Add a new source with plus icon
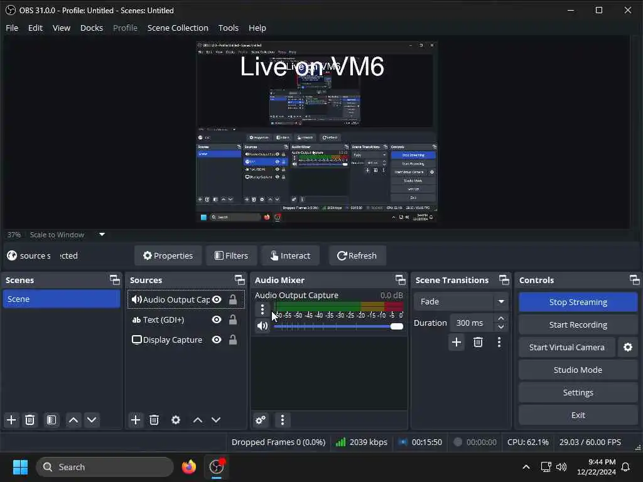The width and height of the screenshot is (643, 482). pos(136,420)
